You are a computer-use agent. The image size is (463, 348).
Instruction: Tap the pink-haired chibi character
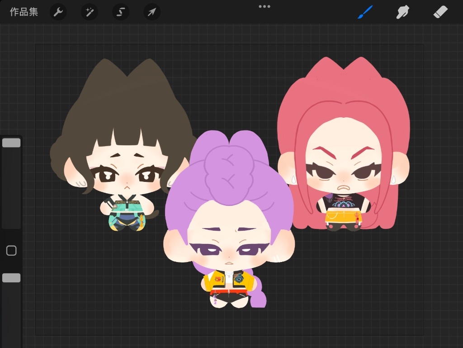point(344,144)
